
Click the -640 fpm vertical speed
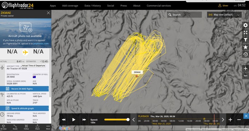coord(37,96)
